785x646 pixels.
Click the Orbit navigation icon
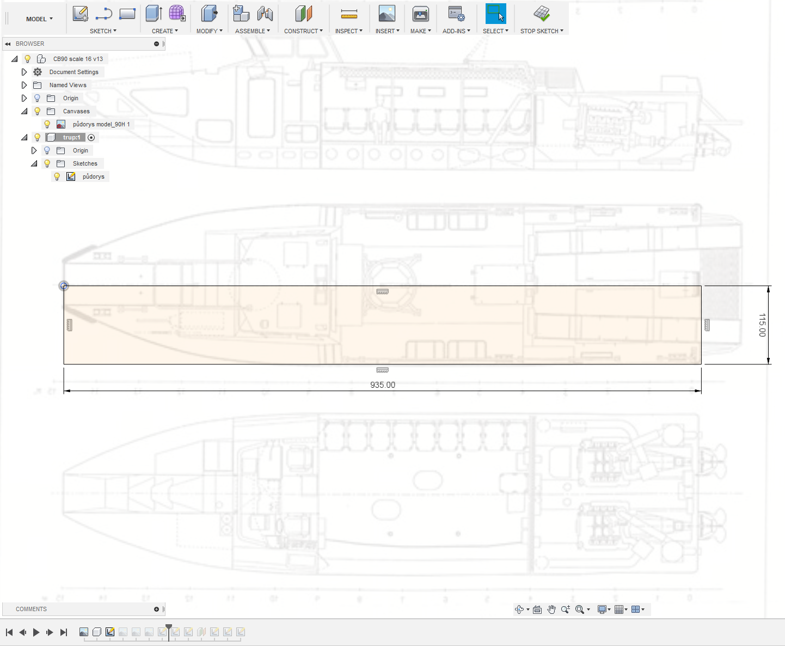519,610
